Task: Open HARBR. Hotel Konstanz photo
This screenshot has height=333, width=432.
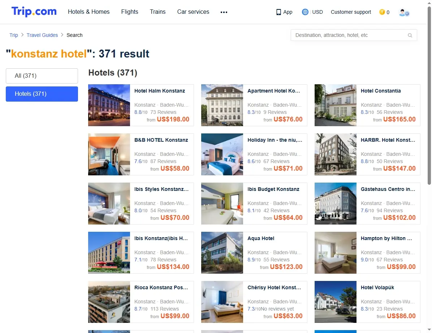Action: click(x=336, y=154)
